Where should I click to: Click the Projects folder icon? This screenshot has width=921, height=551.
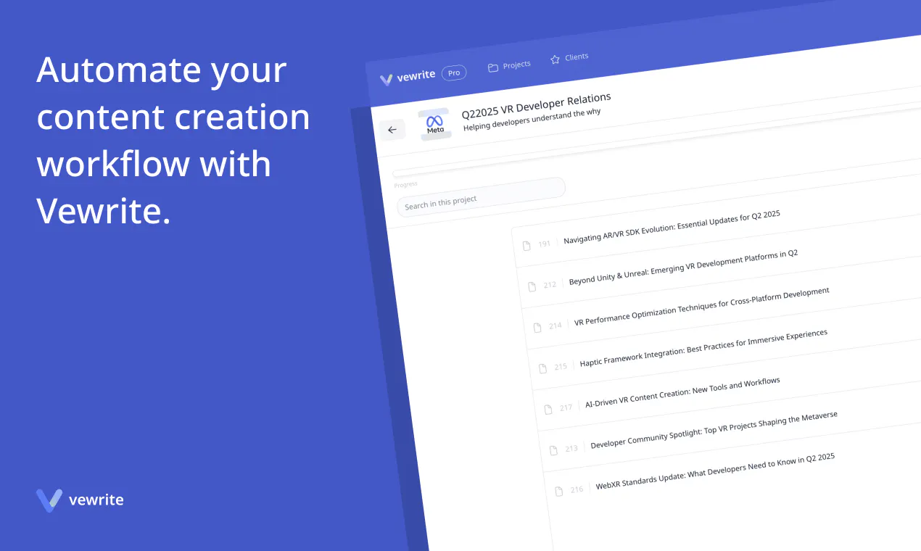pyautogui.click(x=493, y=67)
